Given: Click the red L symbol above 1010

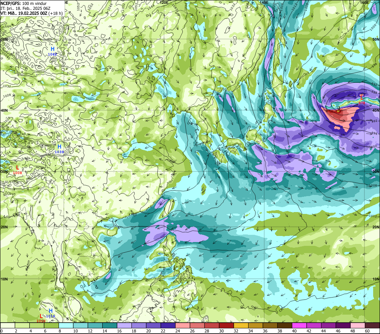Looking at the screenshot, I should click(x=41, y=316).
